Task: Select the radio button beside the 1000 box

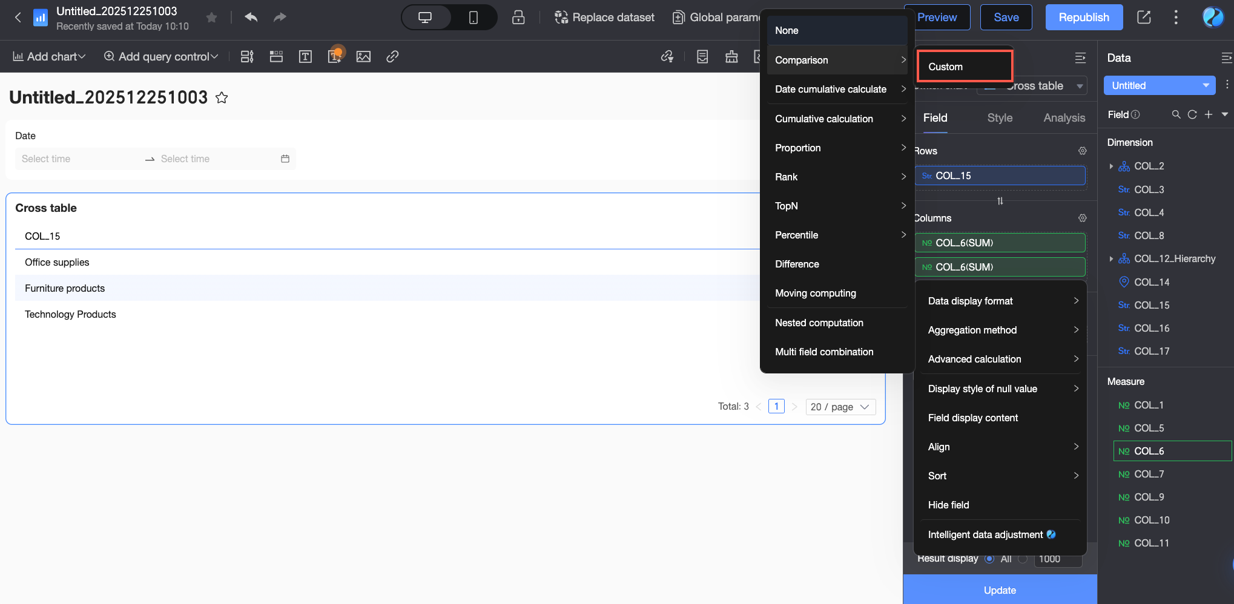Action: tap(1023, 559)
